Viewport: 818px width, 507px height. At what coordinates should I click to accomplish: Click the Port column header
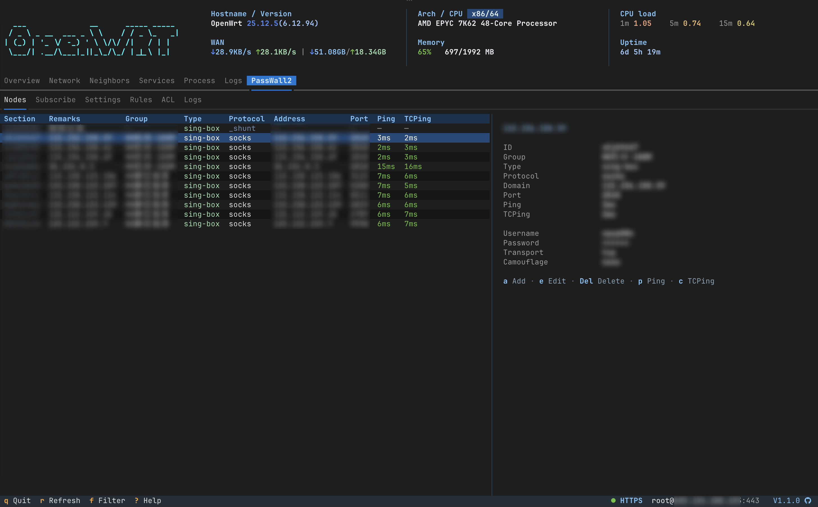(x=359, y=119)
